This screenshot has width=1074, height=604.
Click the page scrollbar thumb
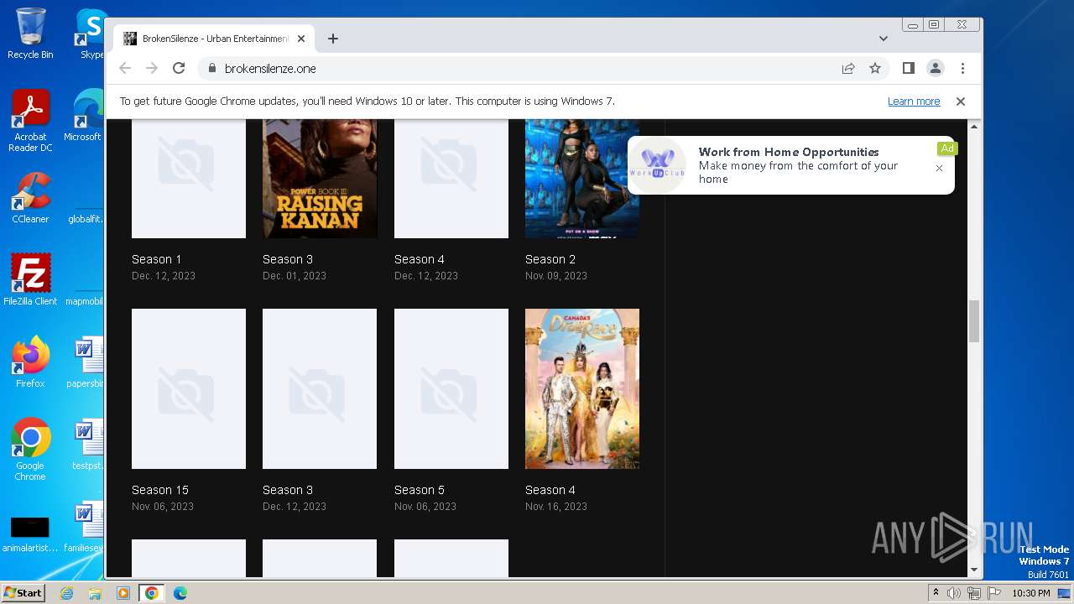[974, 321]
